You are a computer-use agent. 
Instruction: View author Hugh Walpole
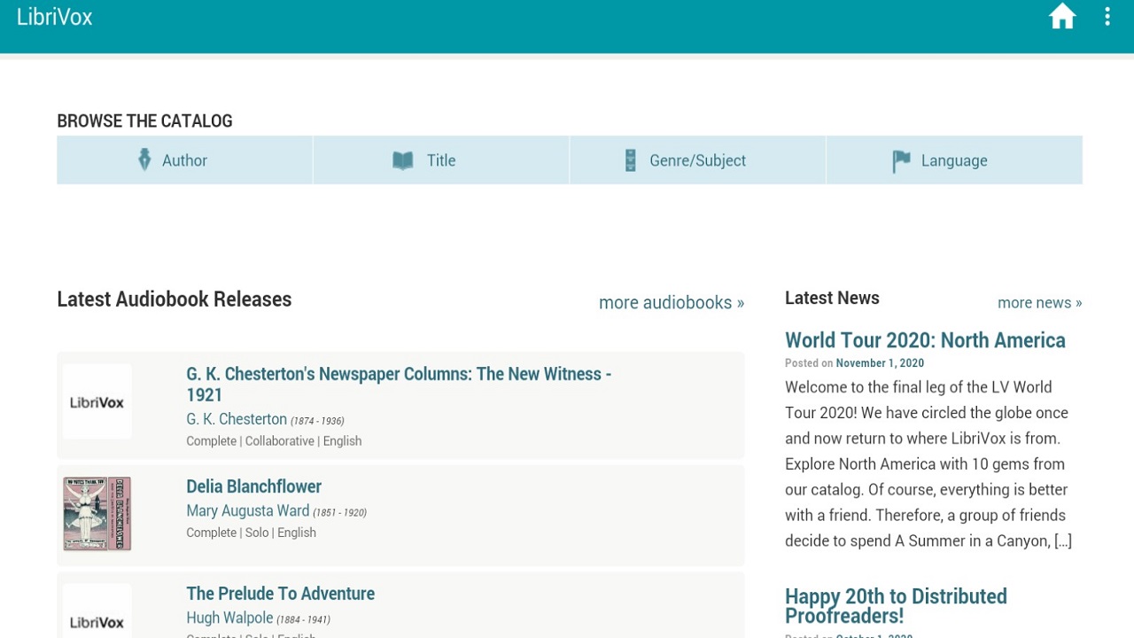coord(229,619)
